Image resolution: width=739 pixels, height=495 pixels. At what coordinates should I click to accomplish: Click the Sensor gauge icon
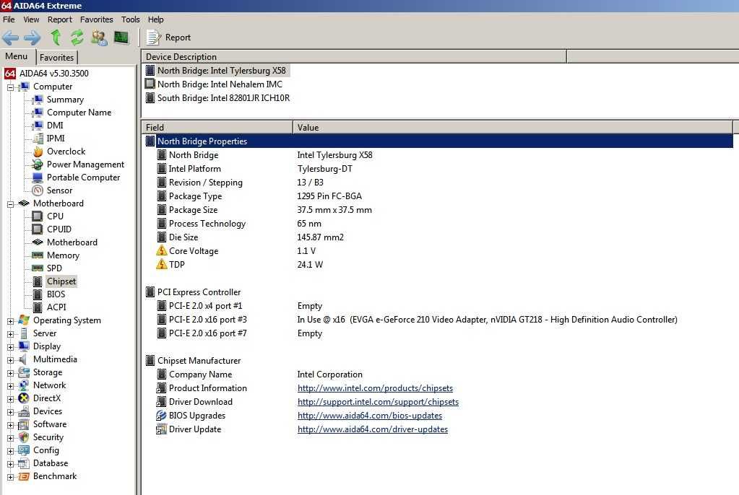[38, 190]
